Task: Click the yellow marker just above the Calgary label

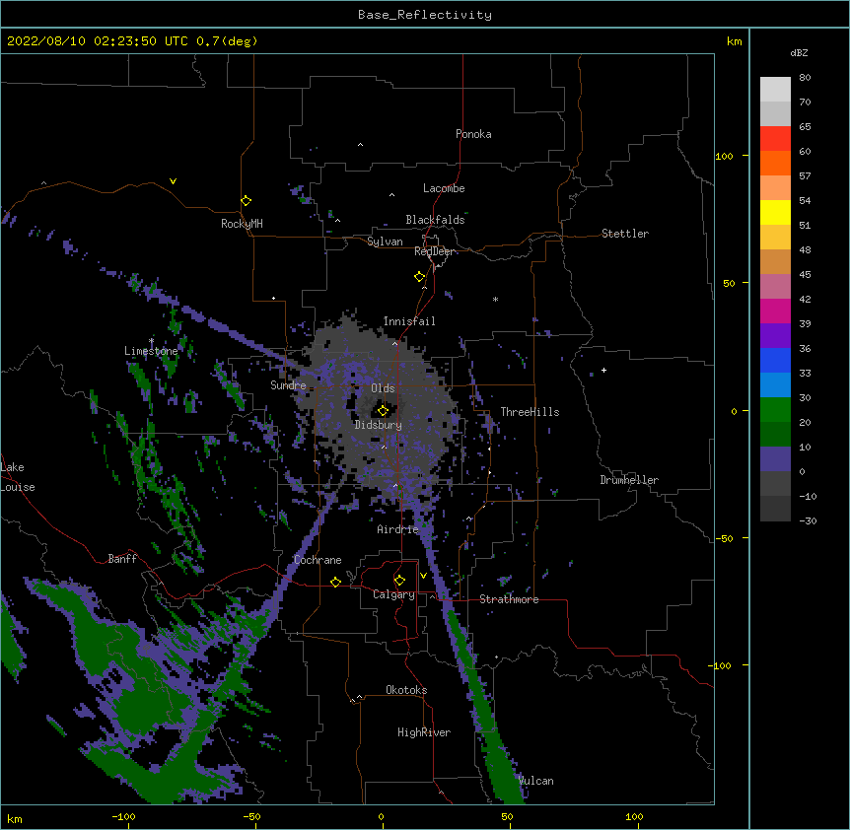Action: coord(399,581)
